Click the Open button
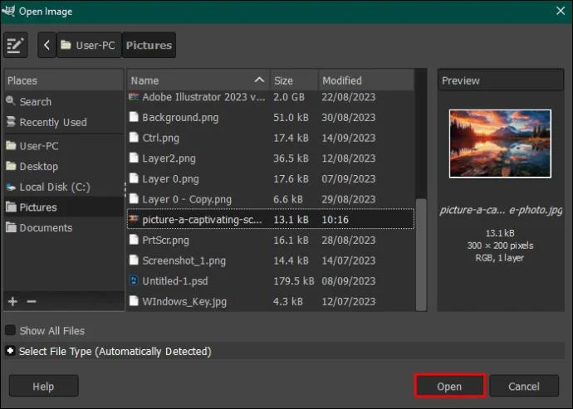The height and width of the screenshot is (409, 573). pyautogui.click(x=450, y=386)
